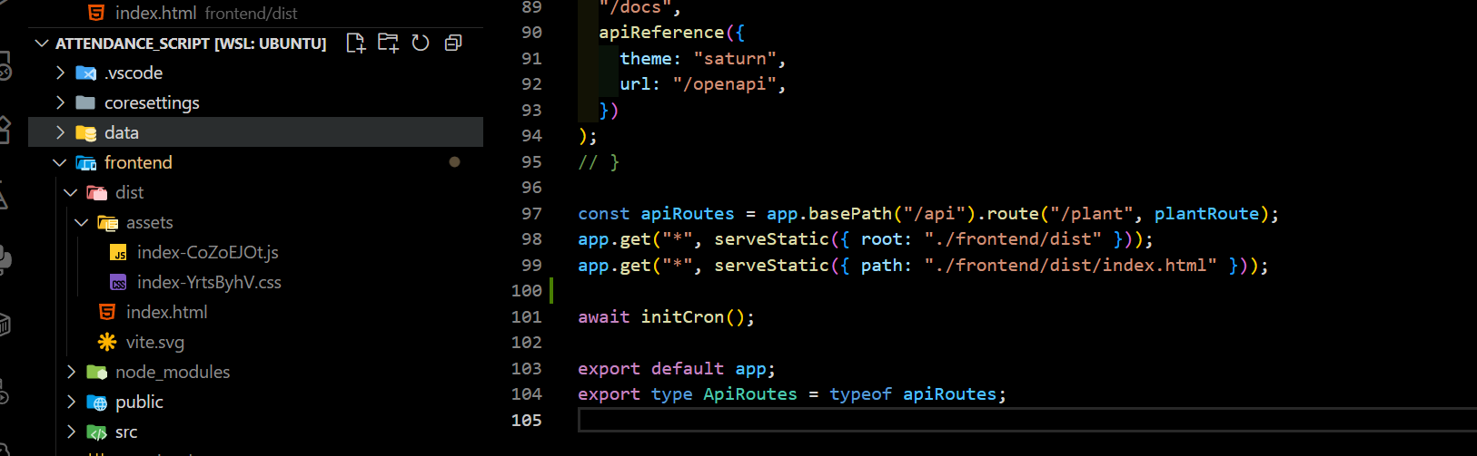Collapse the dist folder chevron
1477x456 pixels.
pos(71,192)
